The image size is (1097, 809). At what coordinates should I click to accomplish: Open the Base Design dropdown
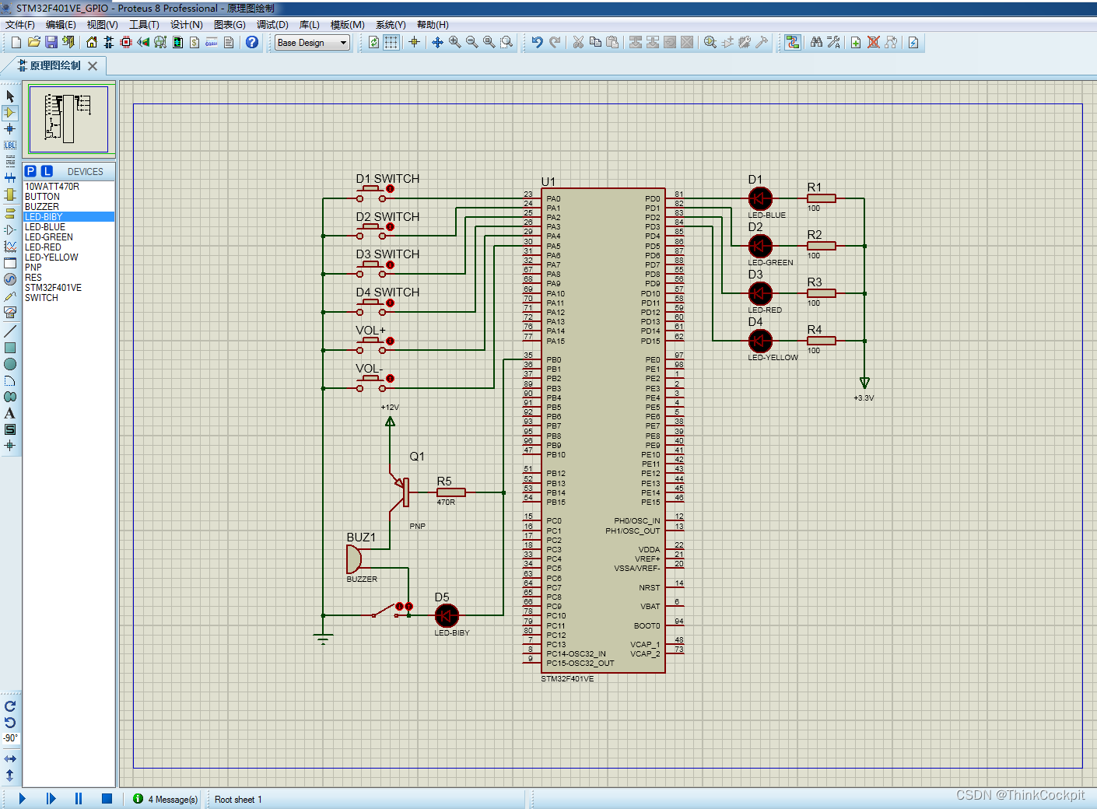pos(311,43)
